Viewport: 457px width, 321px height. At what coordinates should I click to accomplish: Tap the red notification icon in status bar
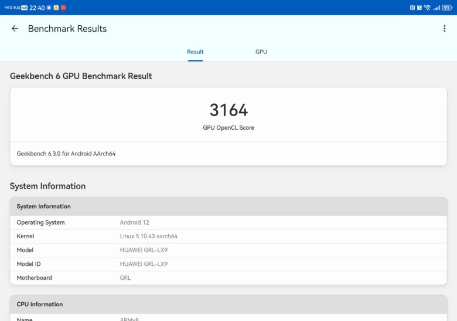tap(63, 8)
